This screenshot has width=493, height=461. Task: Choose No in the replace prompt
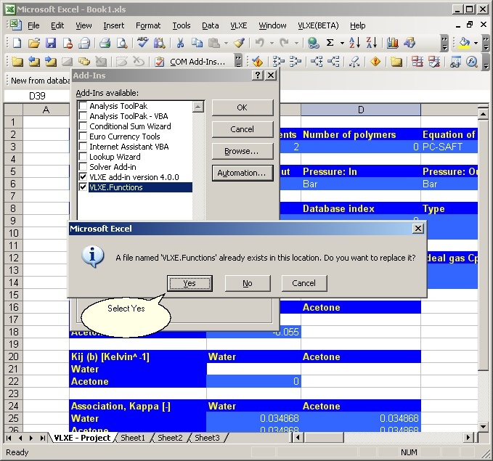248,283
